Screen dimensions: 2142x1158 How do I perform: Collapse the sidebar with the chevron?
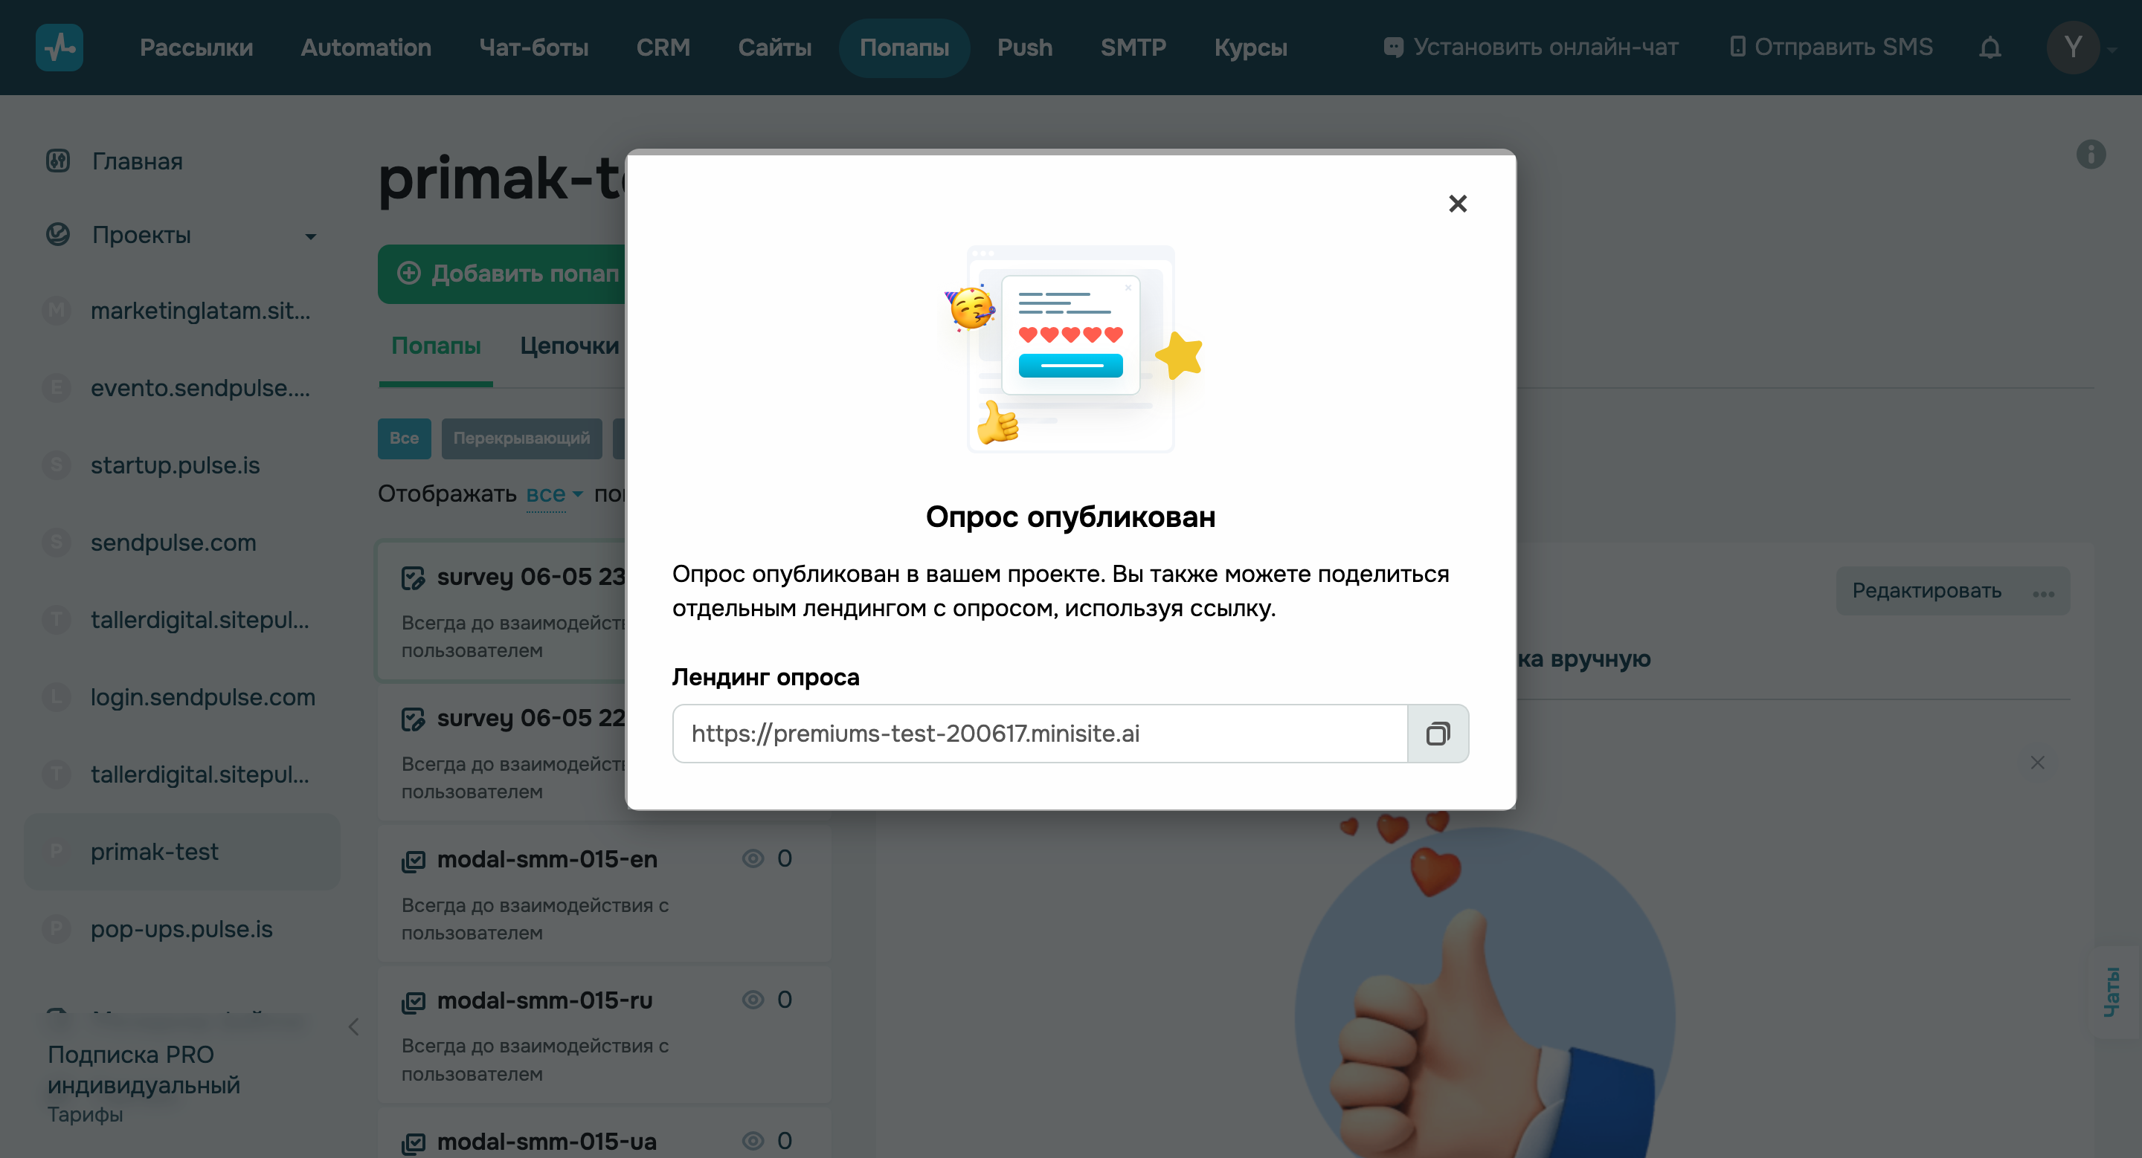coord(353,1026)
